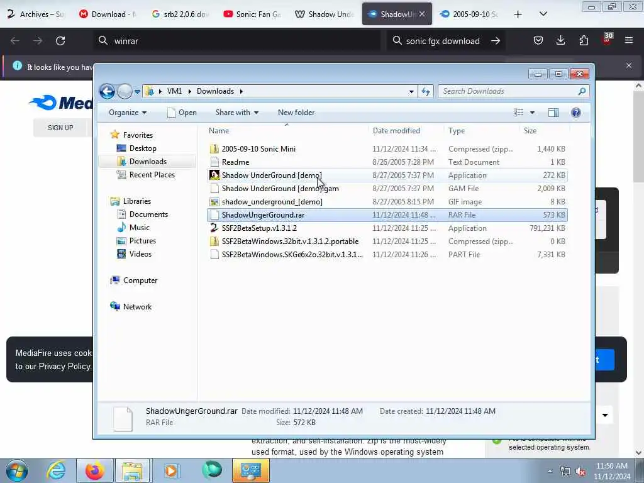Open a new browser tab

pos(518,14)
